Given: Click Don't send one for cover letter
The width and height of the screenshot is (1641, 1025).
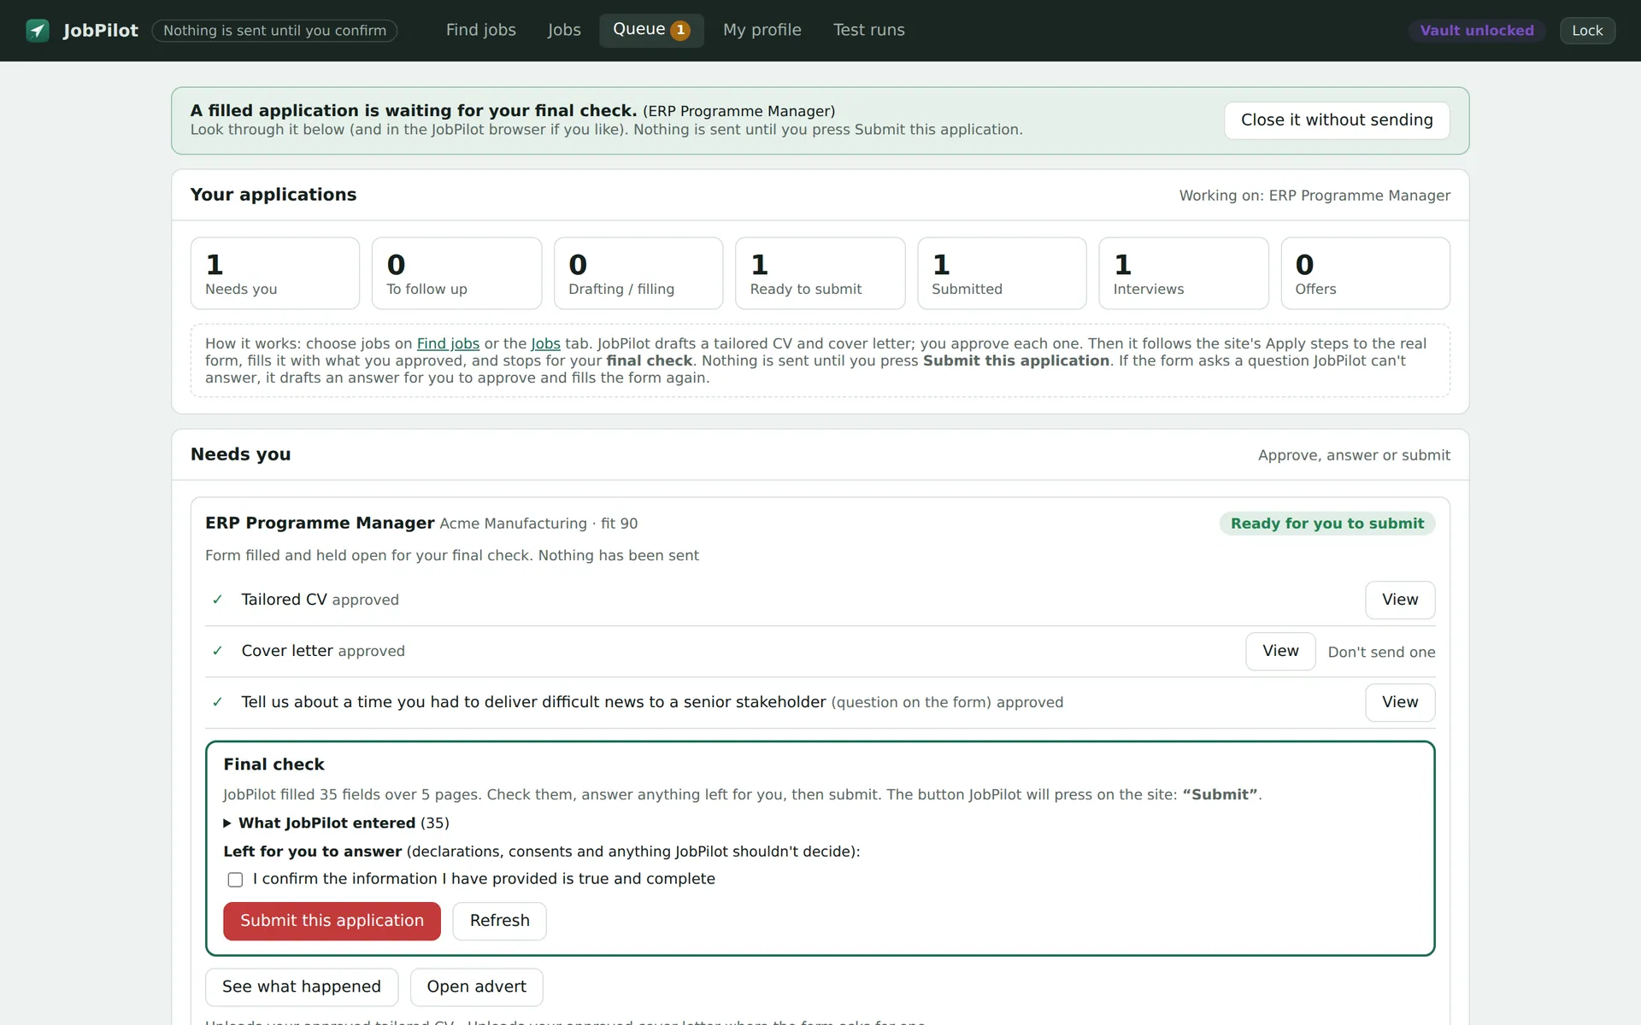Looking at the screenshot, I should click(1381, 653).
